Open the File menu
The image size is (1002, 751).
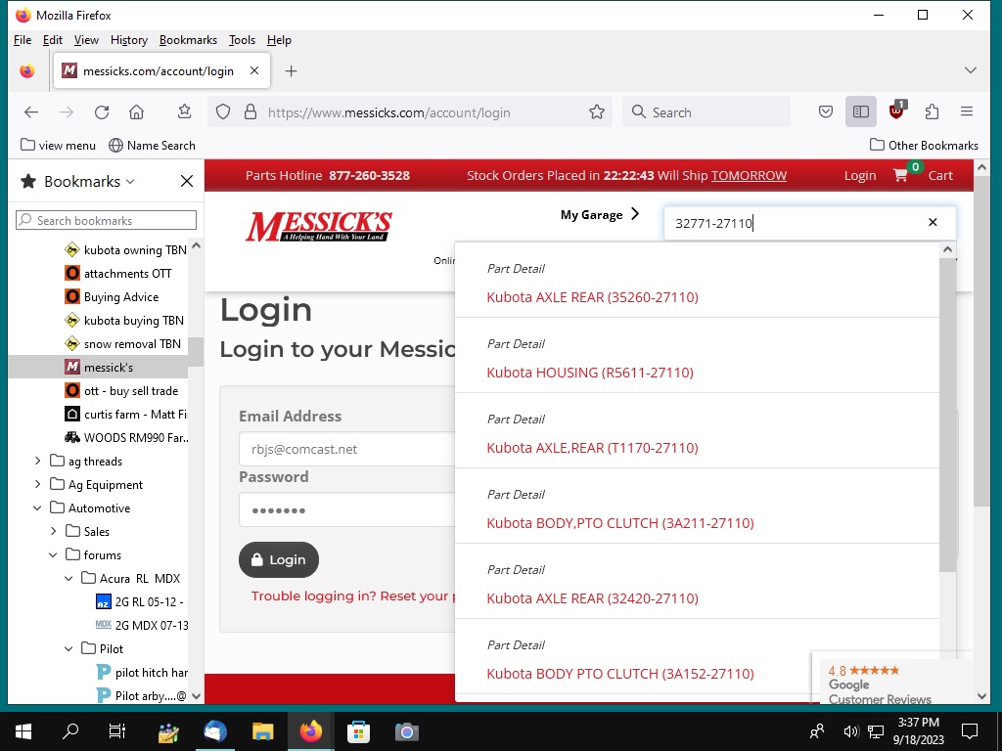[23, 39]
